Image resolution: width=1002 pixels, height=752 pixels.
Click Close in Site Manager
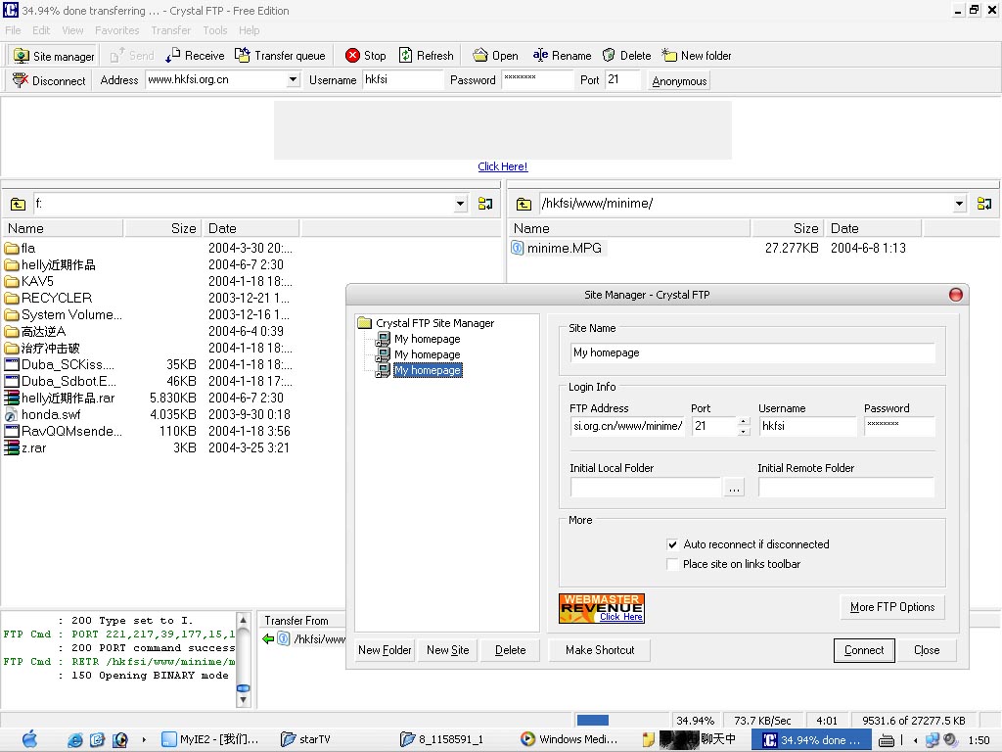[927, 650]
